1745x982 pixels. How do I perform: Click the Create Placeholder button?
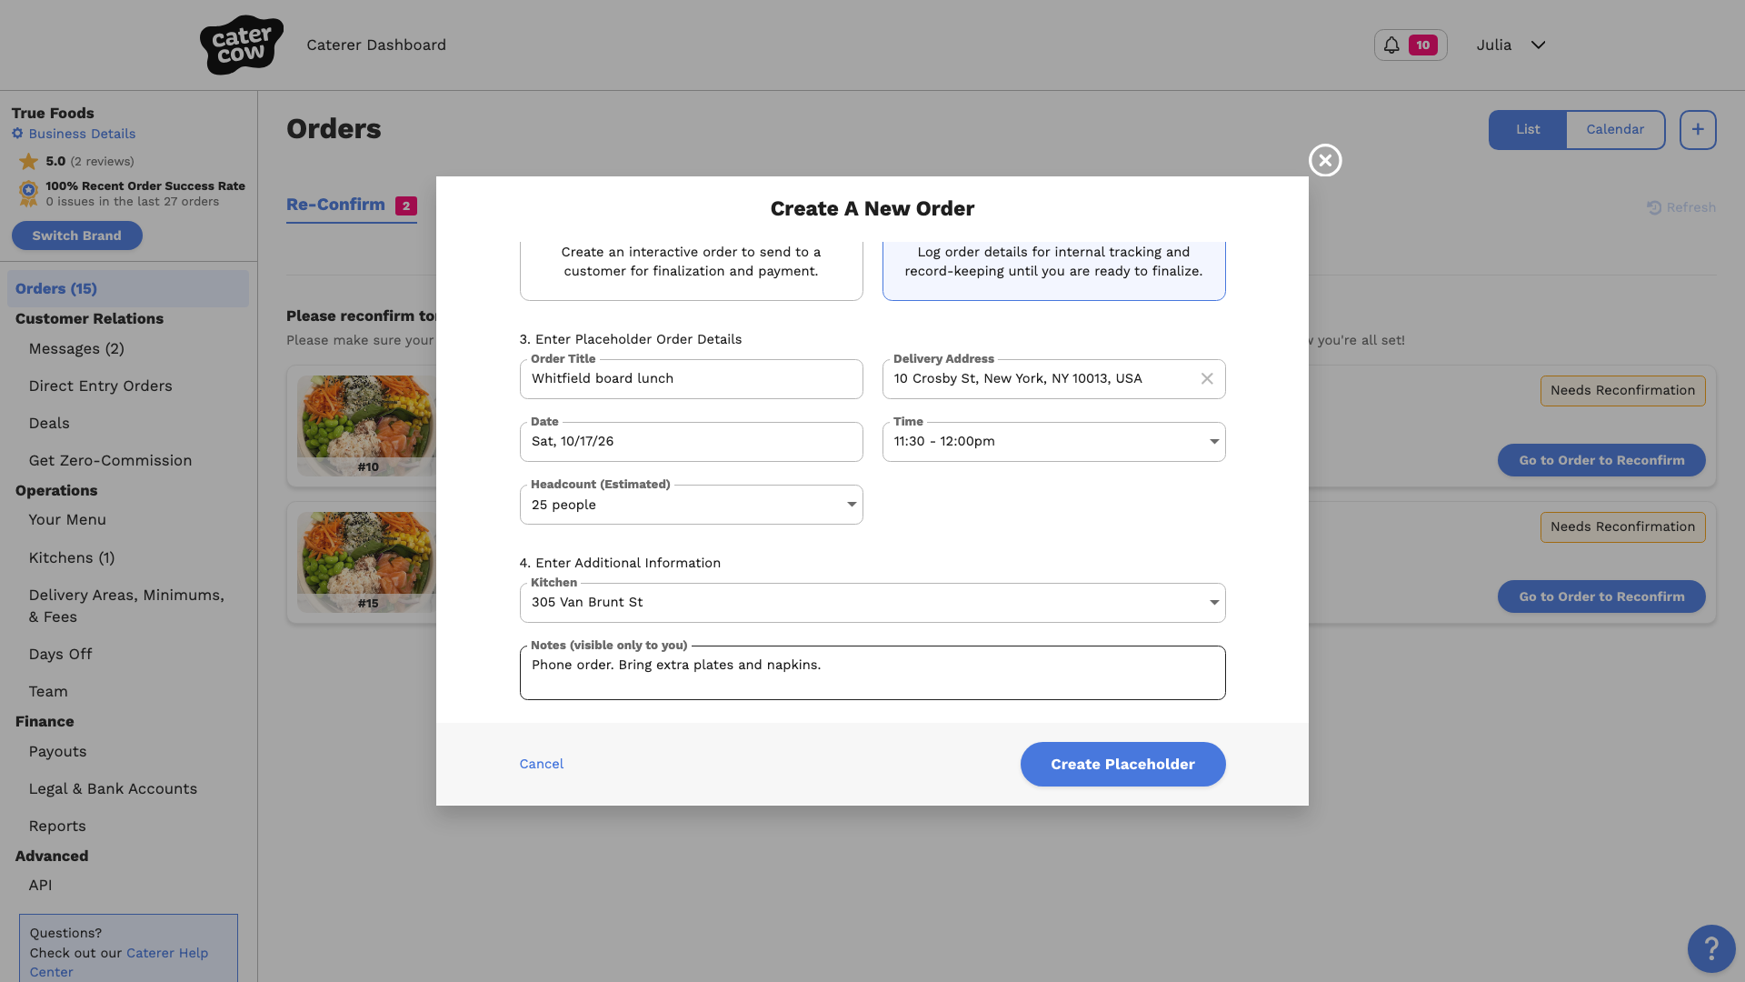[x=1122, y=765]
